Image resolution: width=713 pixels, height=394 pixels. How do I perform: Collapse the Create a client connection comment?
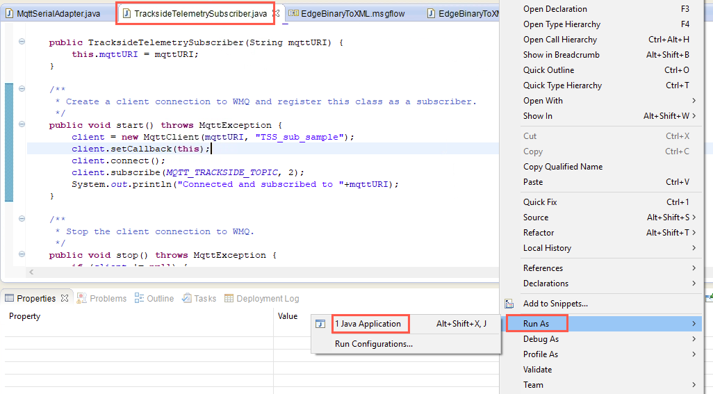point(22,89)
